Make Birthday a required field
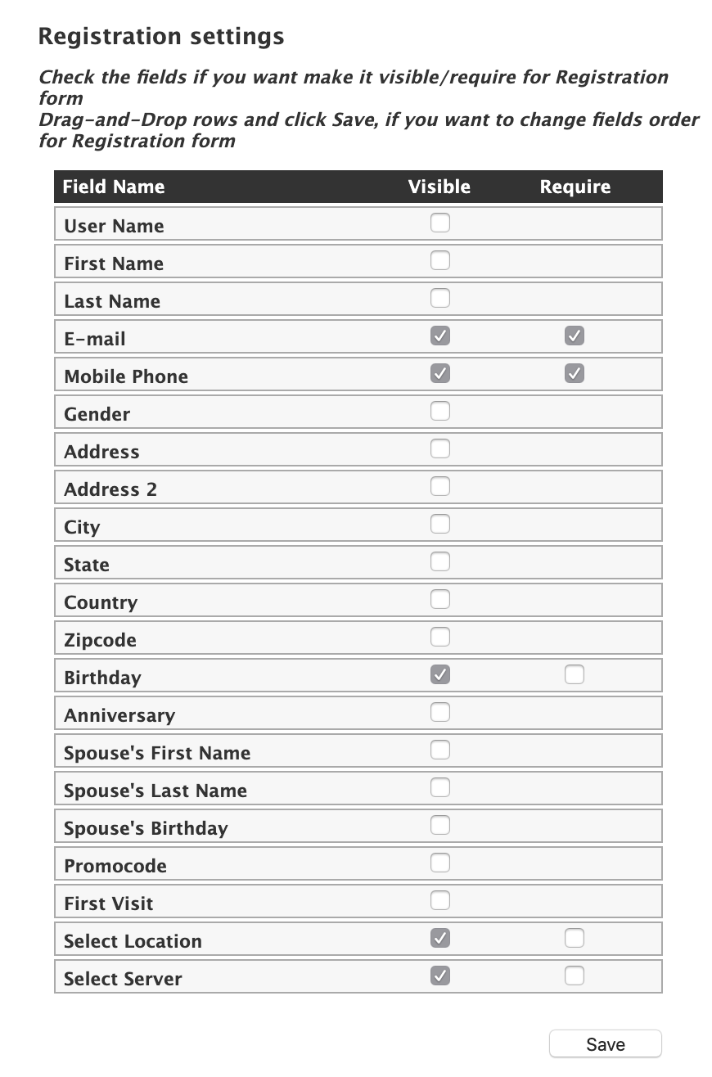The image size is (712, 1077). pos(574,674)
